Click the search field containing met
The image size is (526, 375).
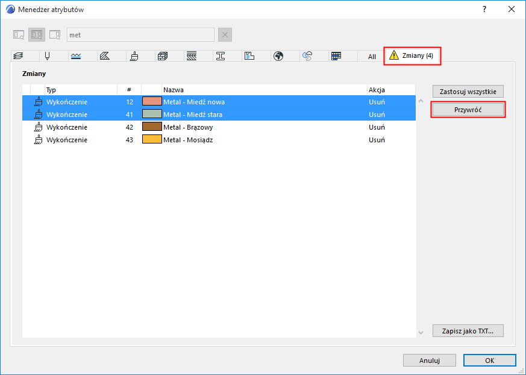click(140, 35)
